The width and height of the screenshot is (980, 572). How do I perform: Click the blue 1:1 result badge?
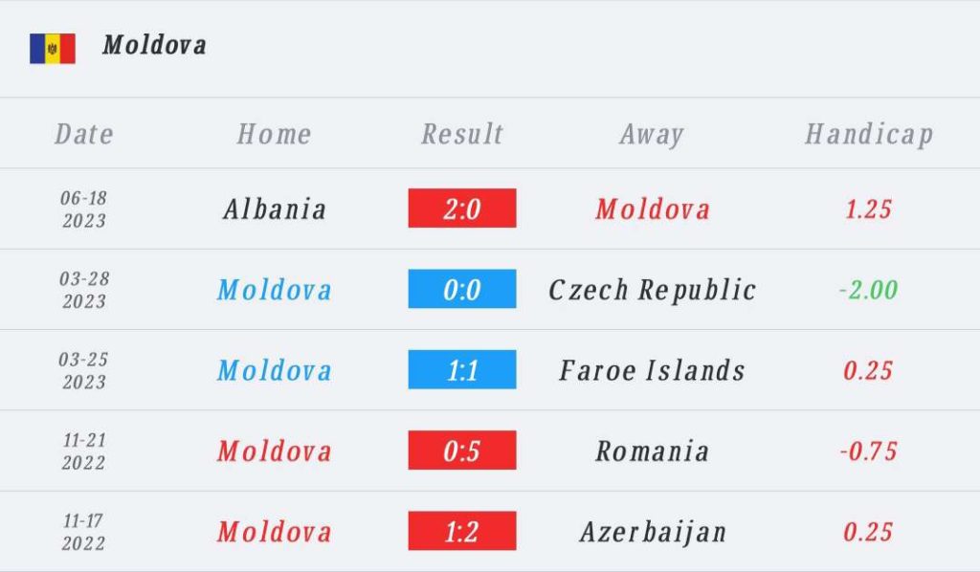pyautogui.click(x=462, y=370)
